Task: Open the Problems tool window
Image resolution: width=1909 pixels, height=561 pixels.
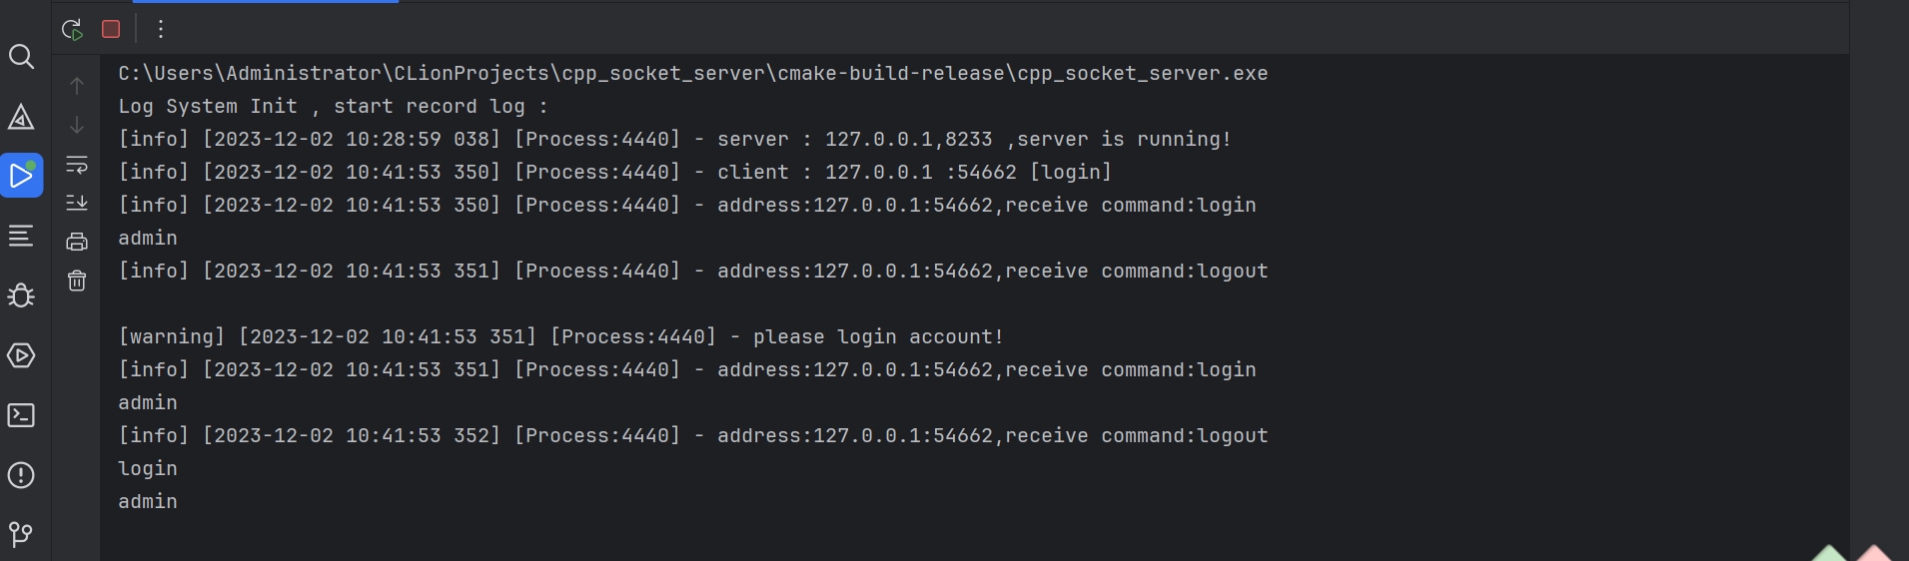Action: pyautogui.click(x=21, y=475)
